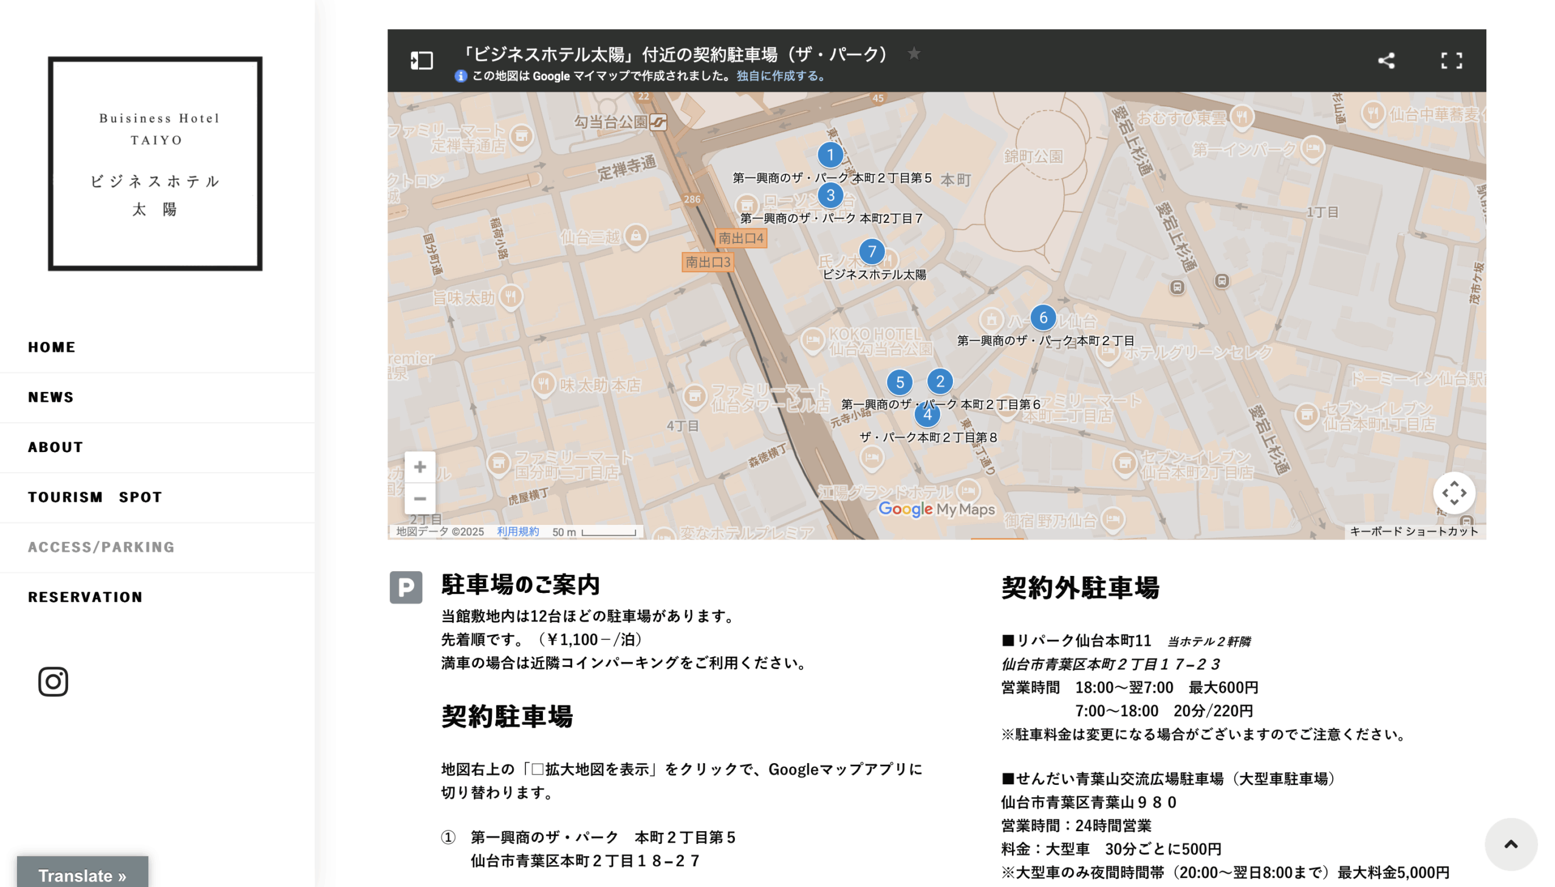This screenshot has width=1555, height=887.
Task: Open the 利用規約 map terms link
Action: tap(518, 531)
